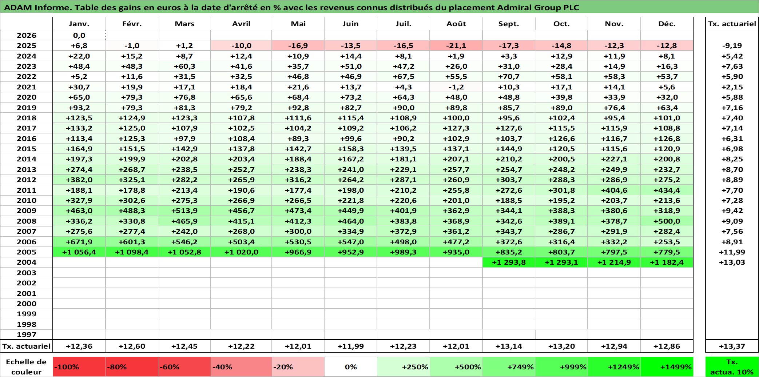Screen dimensions: 759x377
Task: Click the +434,4 cell in the 2011 row
Action: [x=667, y=190]
